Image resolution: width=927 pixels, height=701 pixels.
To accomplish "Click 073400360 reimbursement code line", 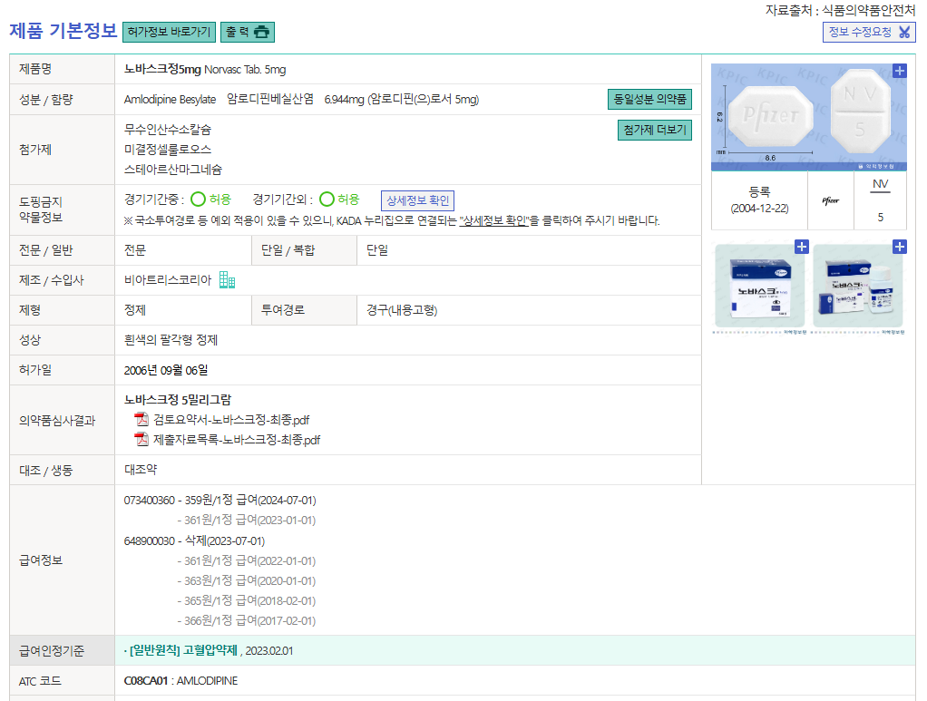I will coord(220,501).
